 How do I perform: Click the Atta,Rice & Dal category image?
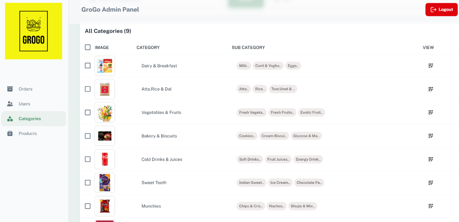(x=105, y=89)
